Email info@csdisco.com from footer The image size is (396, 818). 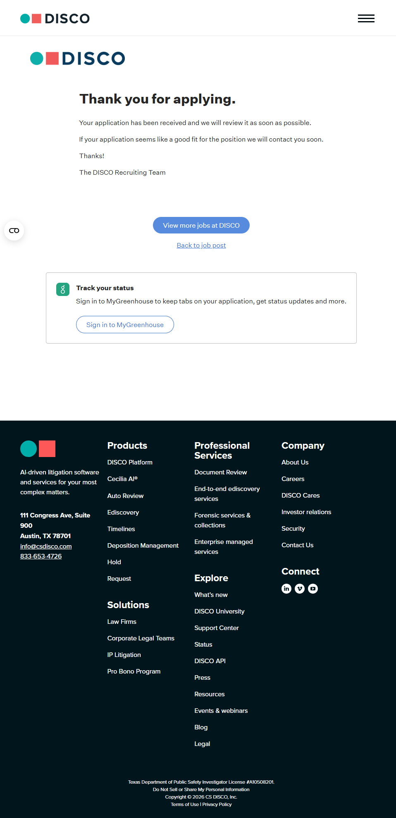46,546
